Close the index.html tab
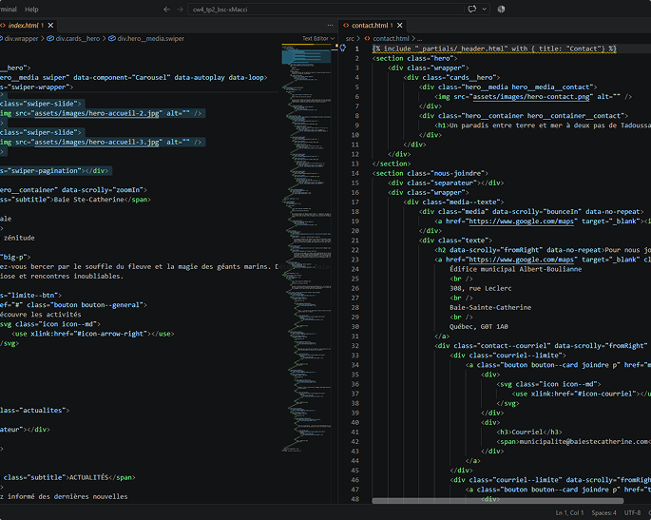Screen dimensions: 651x520 tap(50, 26)
